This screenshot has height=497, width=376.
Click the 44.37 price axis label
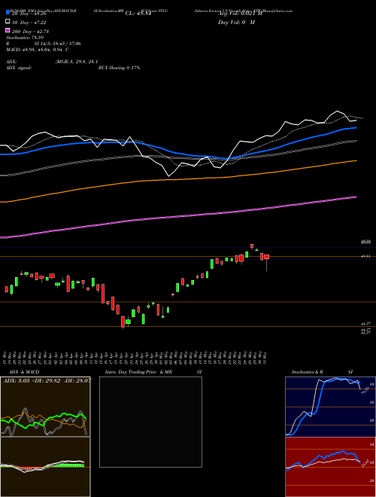(365, 324)
